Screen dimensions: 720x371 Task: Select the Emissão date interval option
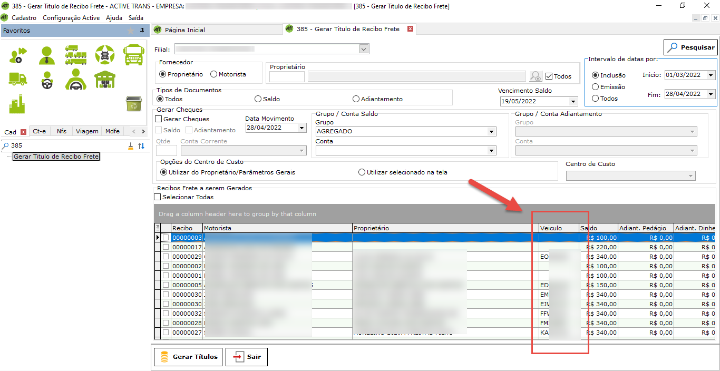pos(596,87)
